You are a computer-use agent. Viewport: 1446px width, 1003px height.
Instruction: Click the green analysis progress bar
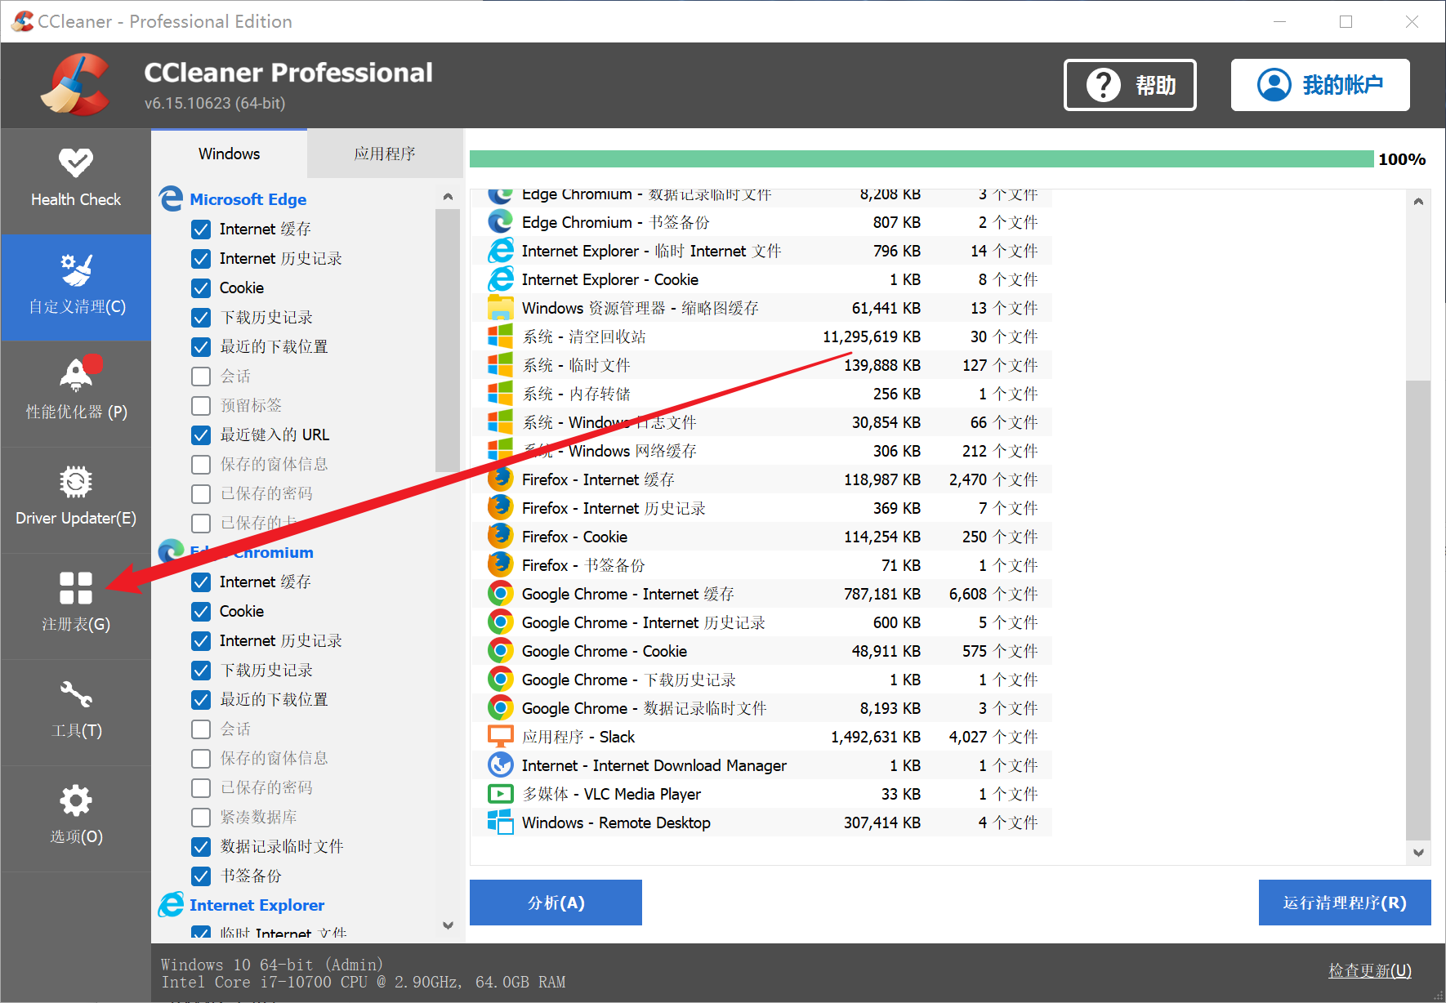(x=922, y=158)
